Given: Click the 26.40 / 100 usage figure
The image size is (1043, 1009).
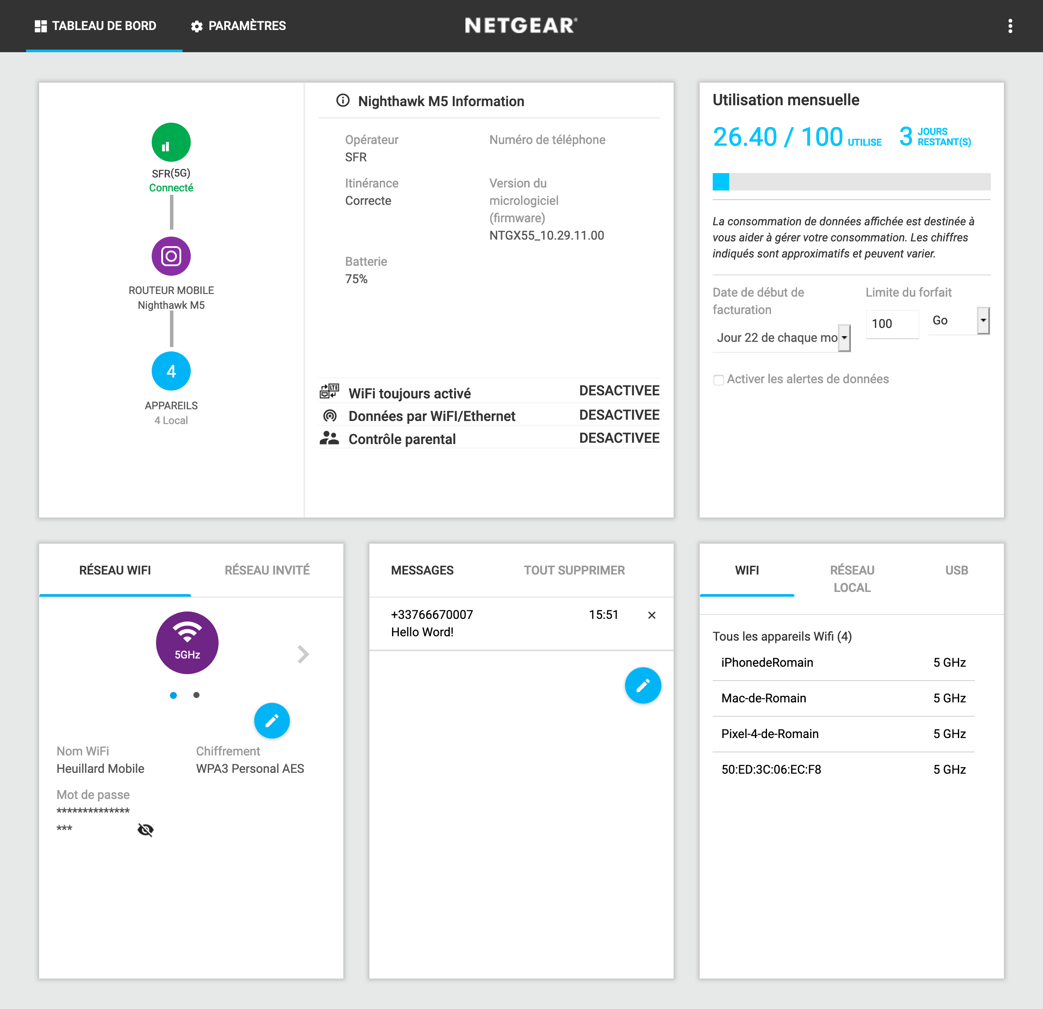Looking at the screenshot, I should point(777,137).
